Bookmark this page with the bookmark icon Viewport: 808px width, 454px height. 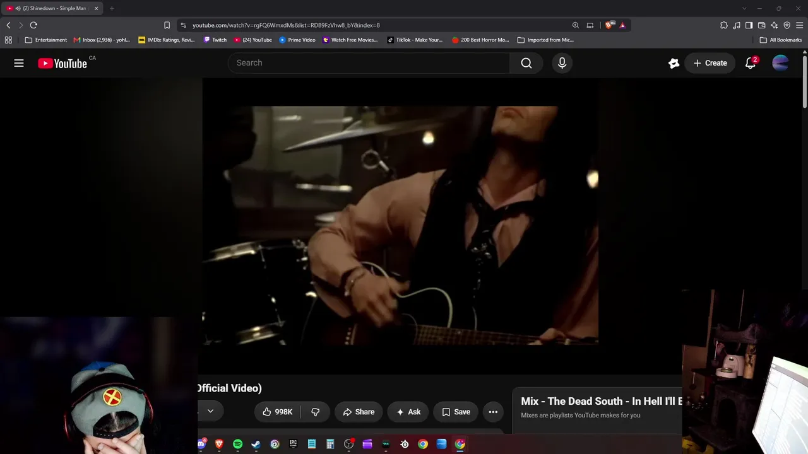coord(167,25)
